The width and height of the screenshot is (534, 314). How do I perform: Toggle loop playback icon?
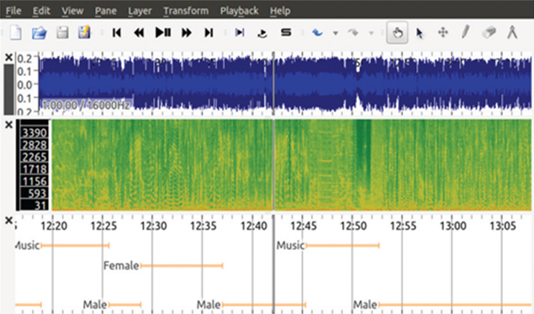pyautogui.click(x=262, y=33)
